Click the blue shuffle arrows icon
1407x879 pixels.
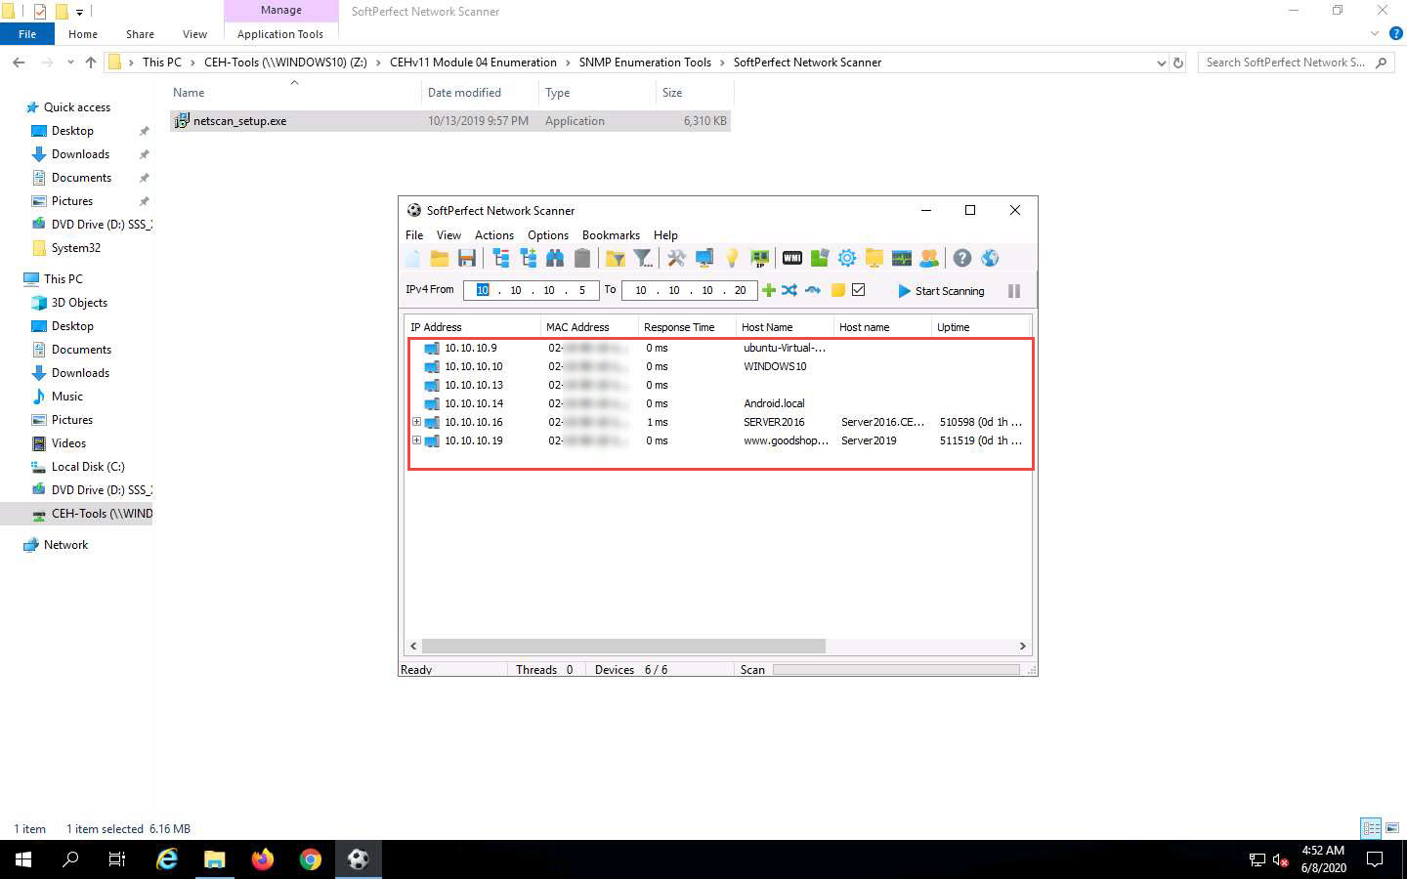pos(789,290)
